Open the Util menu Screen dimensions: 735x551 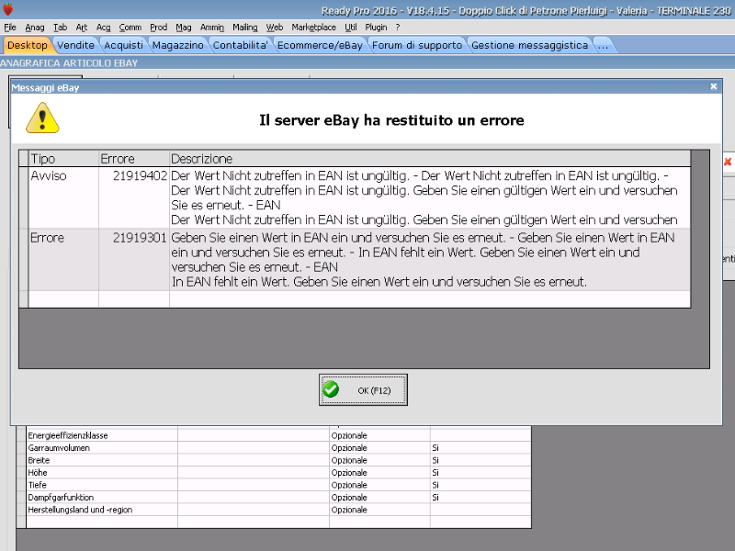tap(351, 28)
